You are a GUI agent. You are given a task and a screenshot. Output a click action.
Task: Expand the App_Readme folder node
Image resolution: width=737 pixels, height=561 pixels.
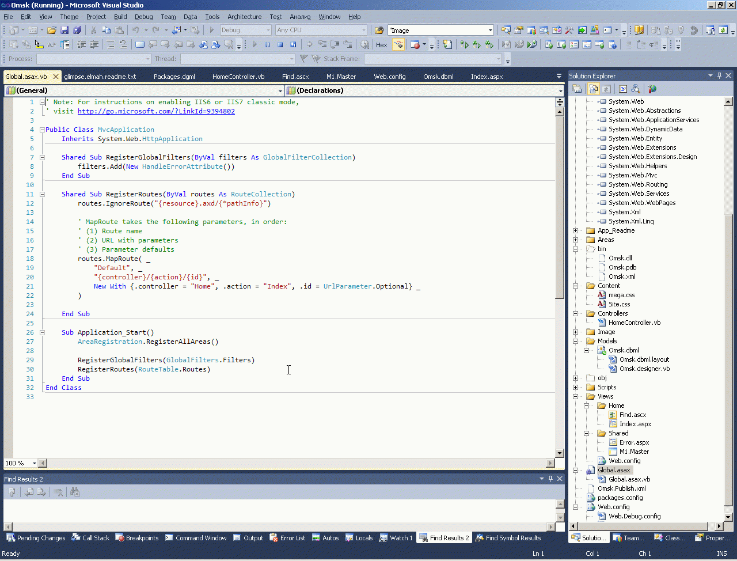coord(576,230)
